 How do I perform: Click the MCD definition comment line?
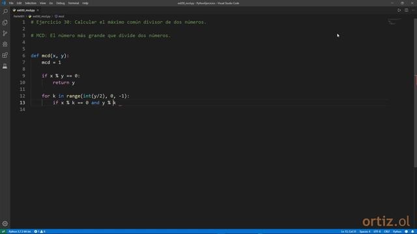pyautogui.click(x=100, y=36)
